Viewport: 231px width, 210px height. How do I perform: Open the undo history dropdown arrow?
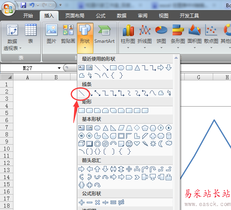tap(38, 5)
